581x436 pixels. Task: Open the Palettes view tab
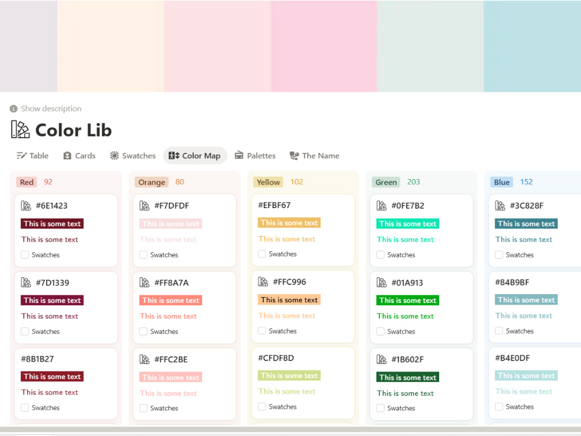click(255, 156)
